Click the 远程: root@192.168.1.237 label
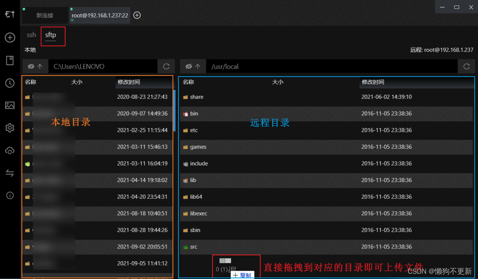478x279 pixels. [442, 50]
